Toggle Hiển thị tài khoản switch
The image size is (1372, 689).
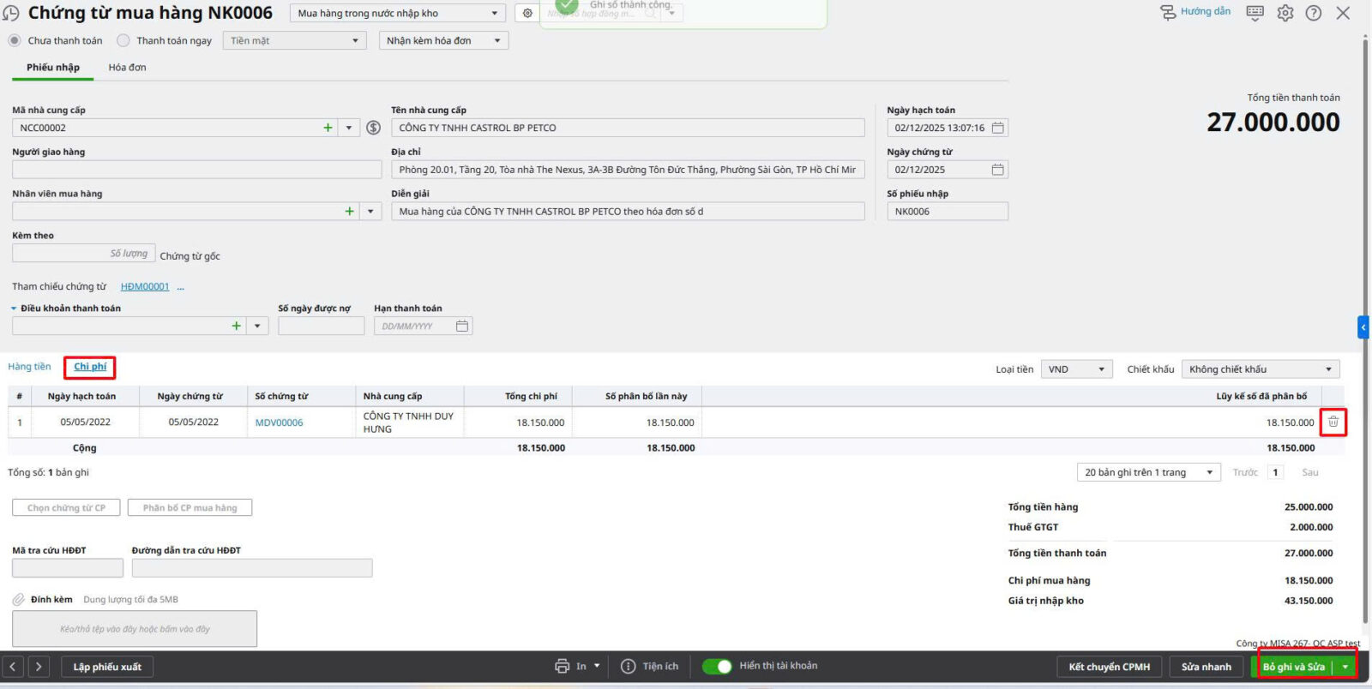(x=717, y=666)
